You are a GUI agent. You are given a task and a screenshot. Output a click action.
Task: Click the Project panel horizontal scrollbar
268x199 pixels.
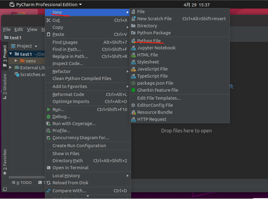pyautogui.click(x=27, y=177)
